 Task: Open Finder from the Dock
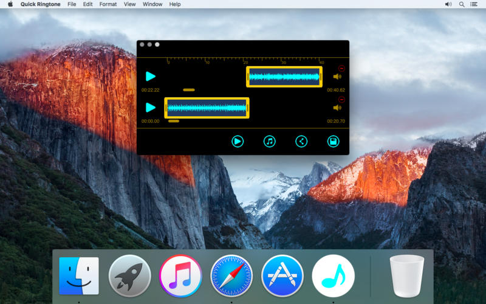coord(79,276)
